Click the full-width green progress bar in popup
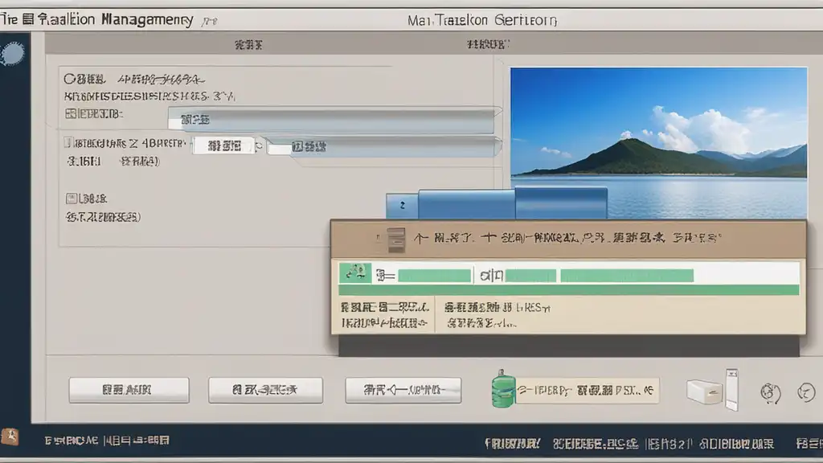823x463 pixels. coord(569,290)
